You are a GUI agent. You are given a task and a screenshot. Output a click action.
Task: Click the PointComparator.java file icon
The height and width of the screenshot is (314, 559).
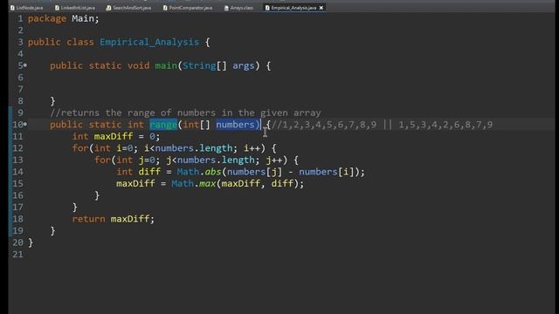(165, 8)
